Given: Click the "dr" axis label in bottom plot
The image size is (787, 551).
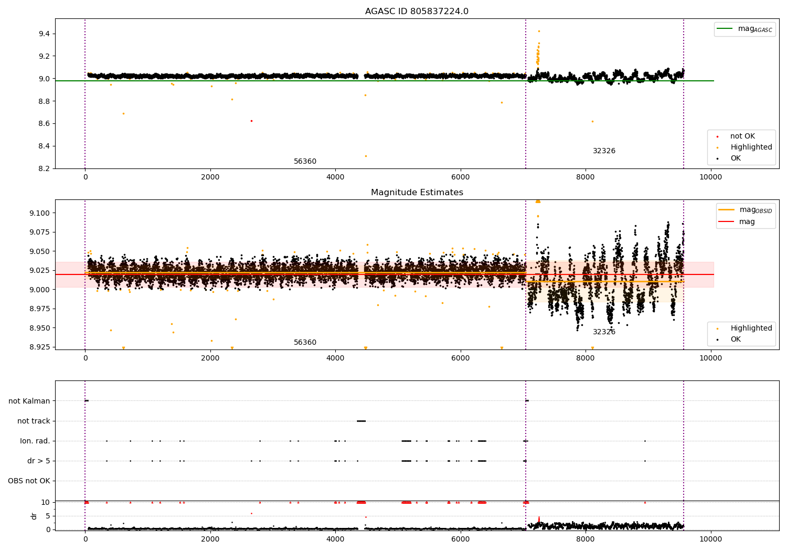Looking at the screenshot, I should coord(34,516).
